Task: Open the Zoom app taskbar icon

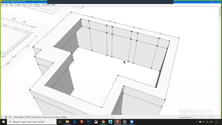Action: pos(132,122)
